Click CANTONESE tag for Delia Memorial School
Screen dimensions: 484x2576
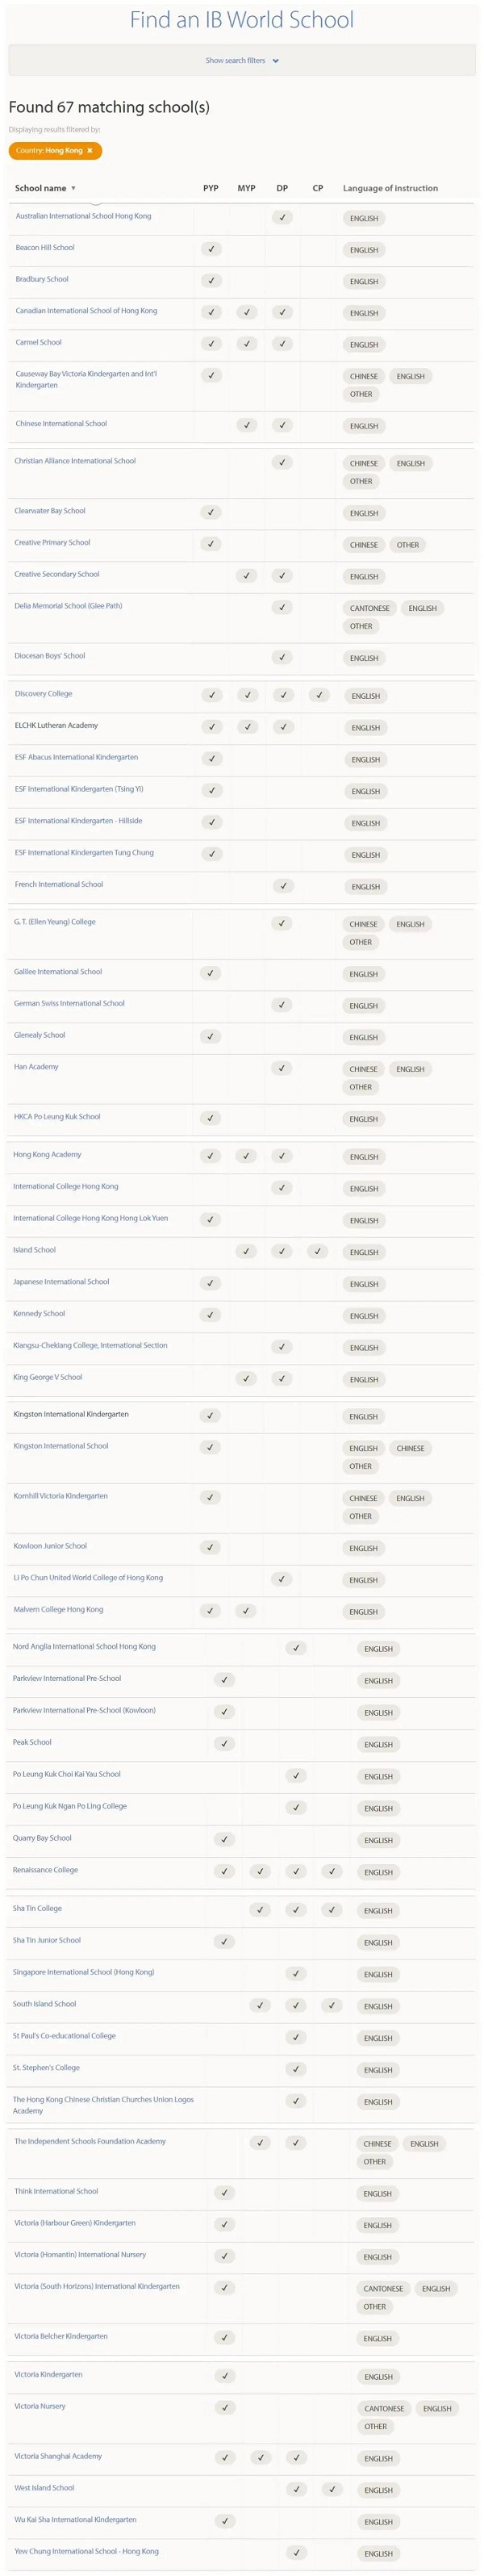[x=370, y=608]
